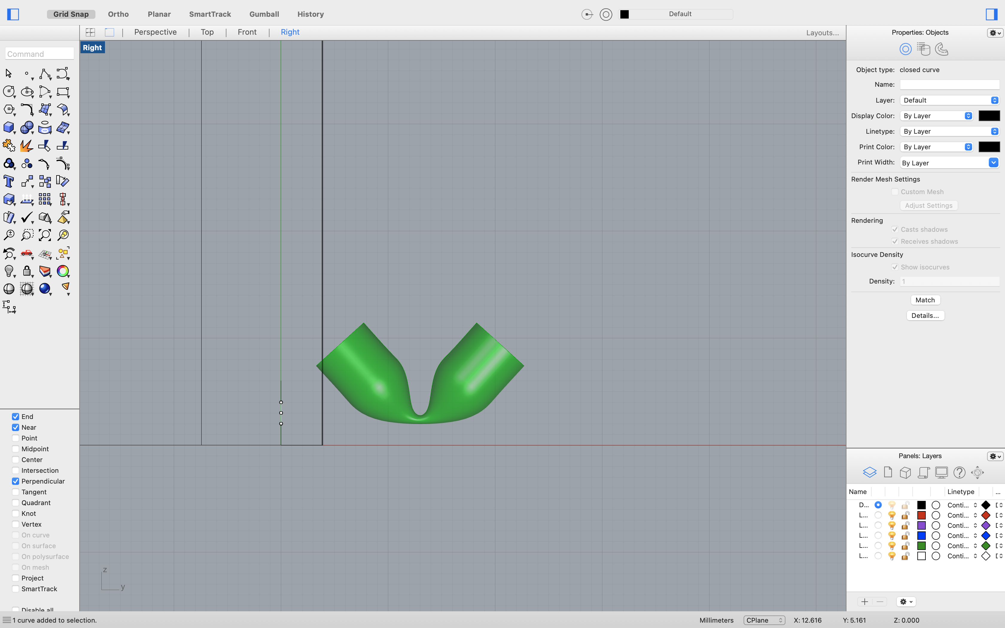This screenshot has width=1005, height=628.
Task: Enable the Midpoint osnap checkbox
Action: point(15,449)
